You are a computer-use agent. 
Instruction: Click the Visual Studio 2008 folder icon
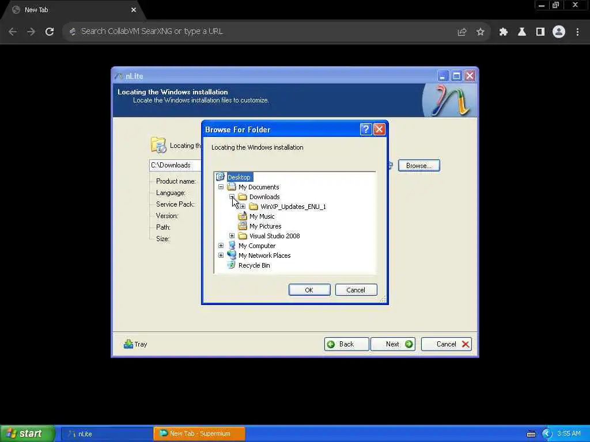click(243, 235)
